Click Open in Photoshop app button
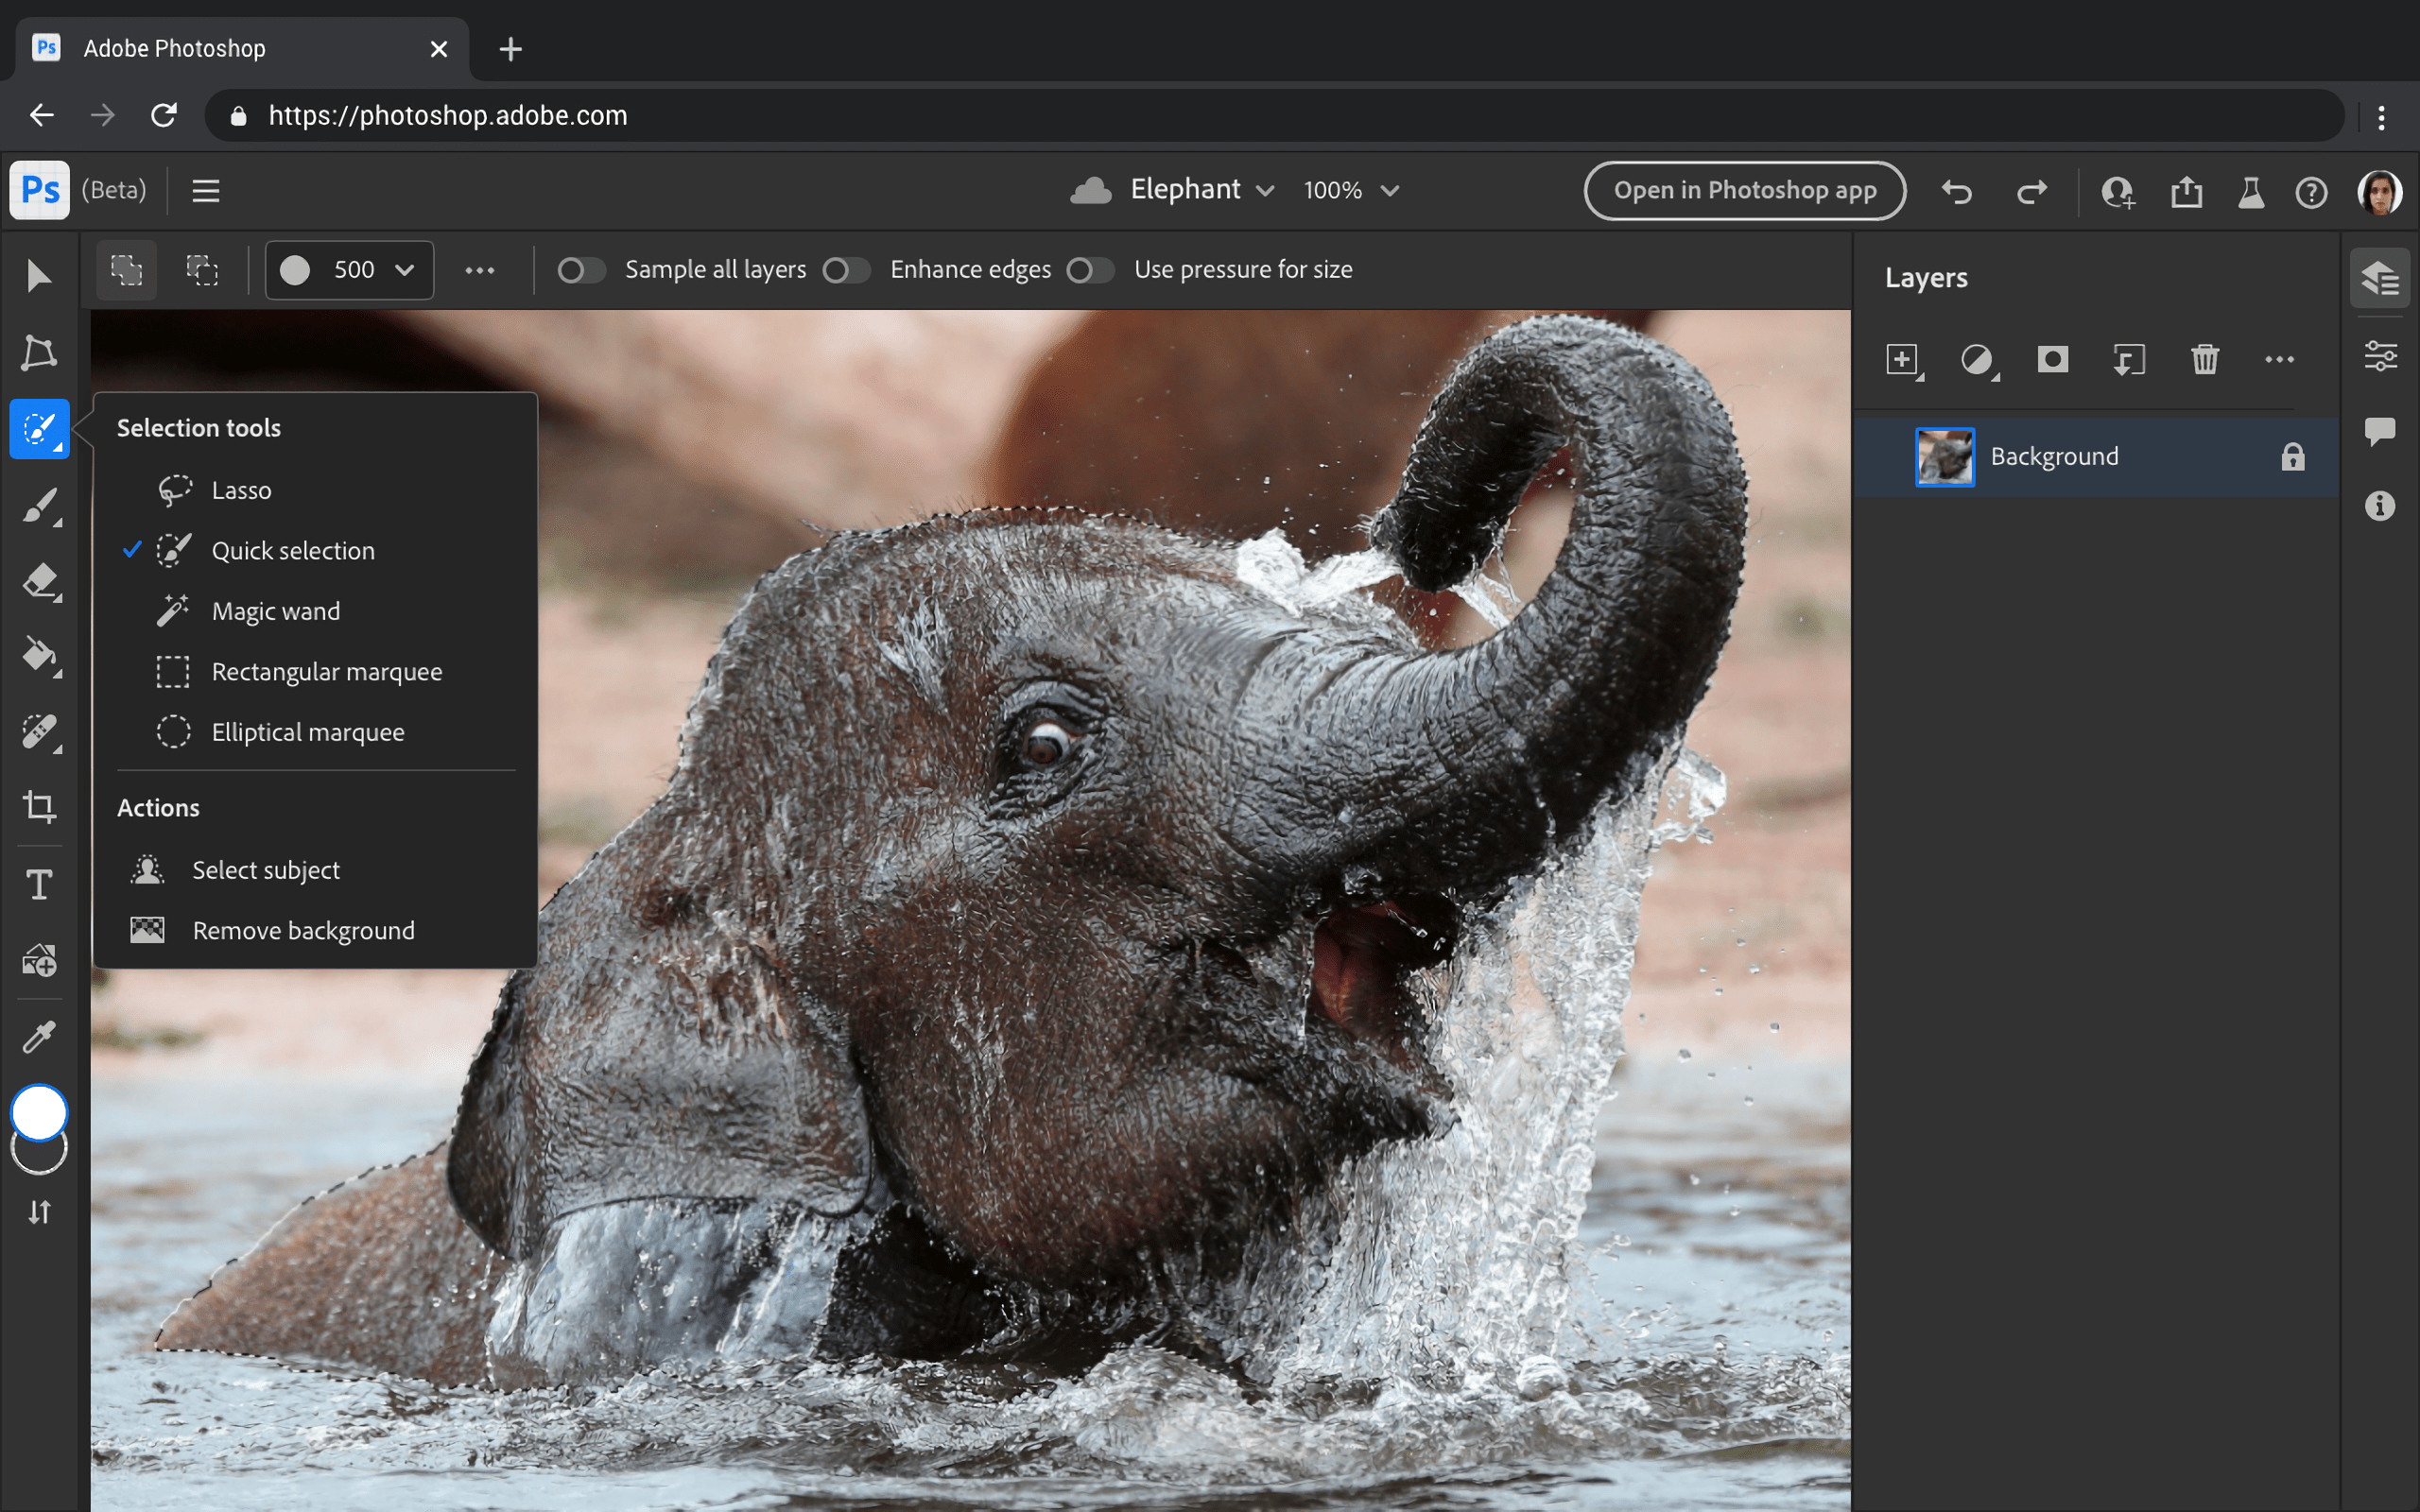 pyautogui.click(x=1744, y=190)
